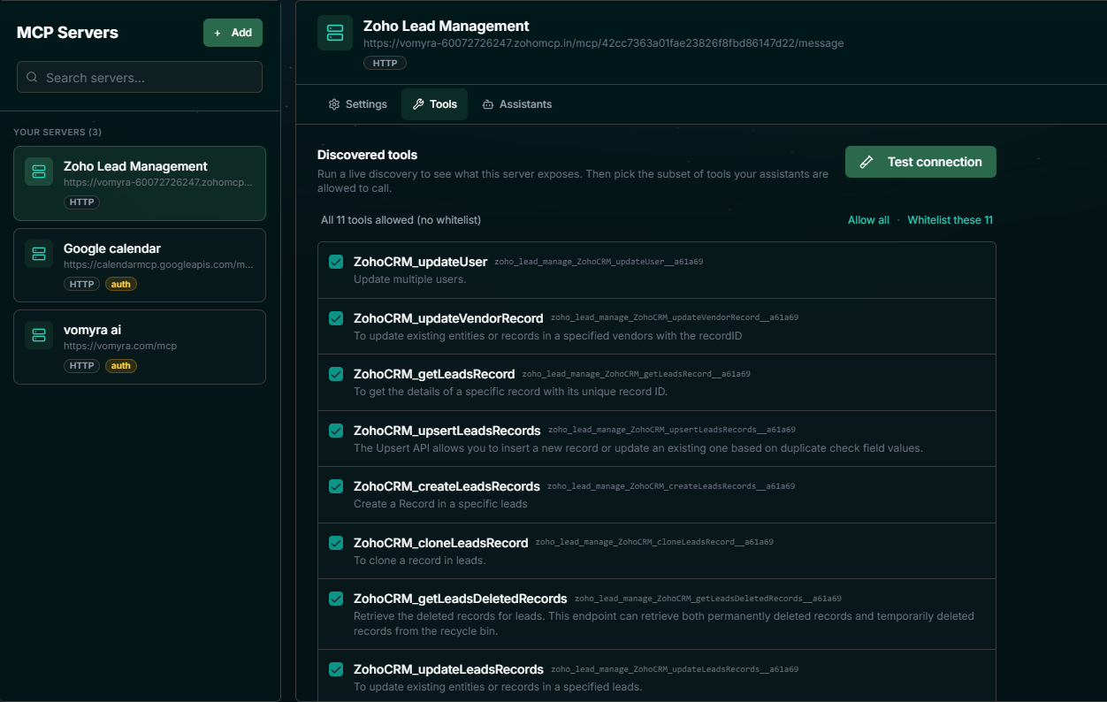Open the vomyra ai server card

pyautogui.click(x=140, y=347)
